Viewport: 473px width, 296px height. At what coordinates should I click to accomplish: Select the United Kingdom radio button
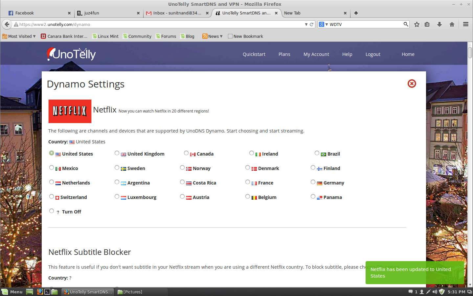[117, 153]
